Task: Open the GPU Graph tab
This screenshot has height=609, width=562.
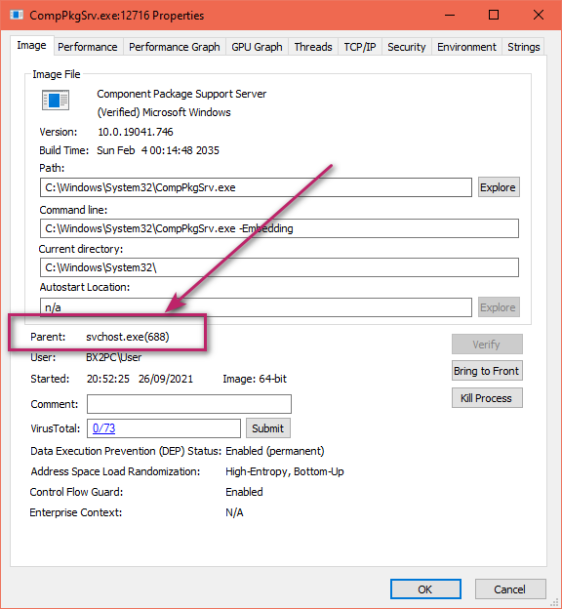Action: click(x=257, y=47)
